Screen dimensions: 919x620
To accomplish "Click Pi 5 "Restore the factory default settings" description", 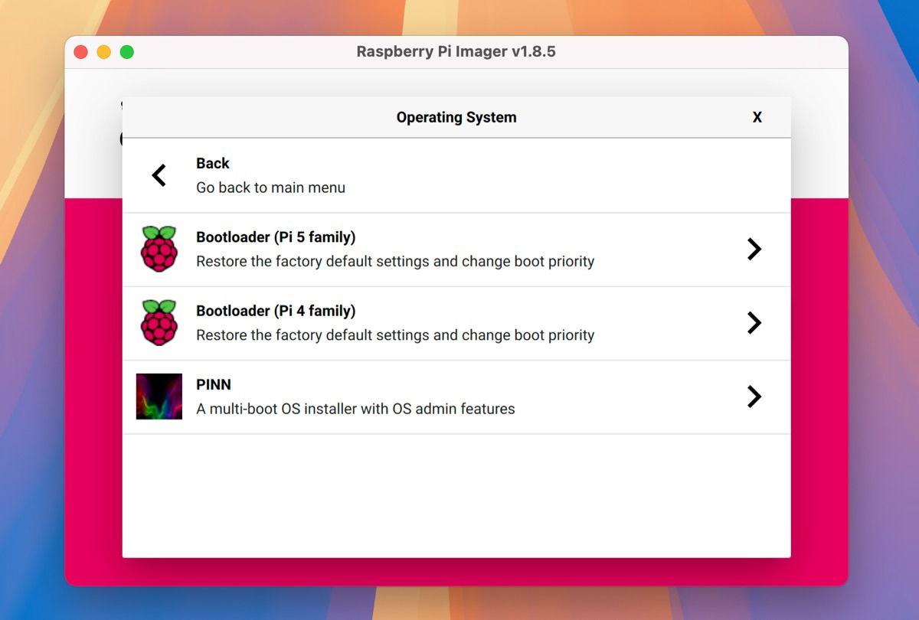I will 395,261.
